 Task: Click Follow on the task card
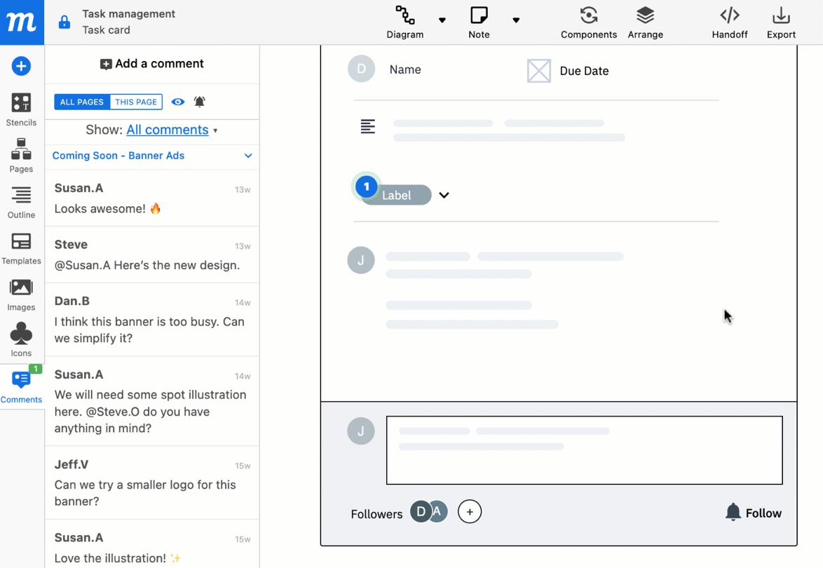click(753, 513)
